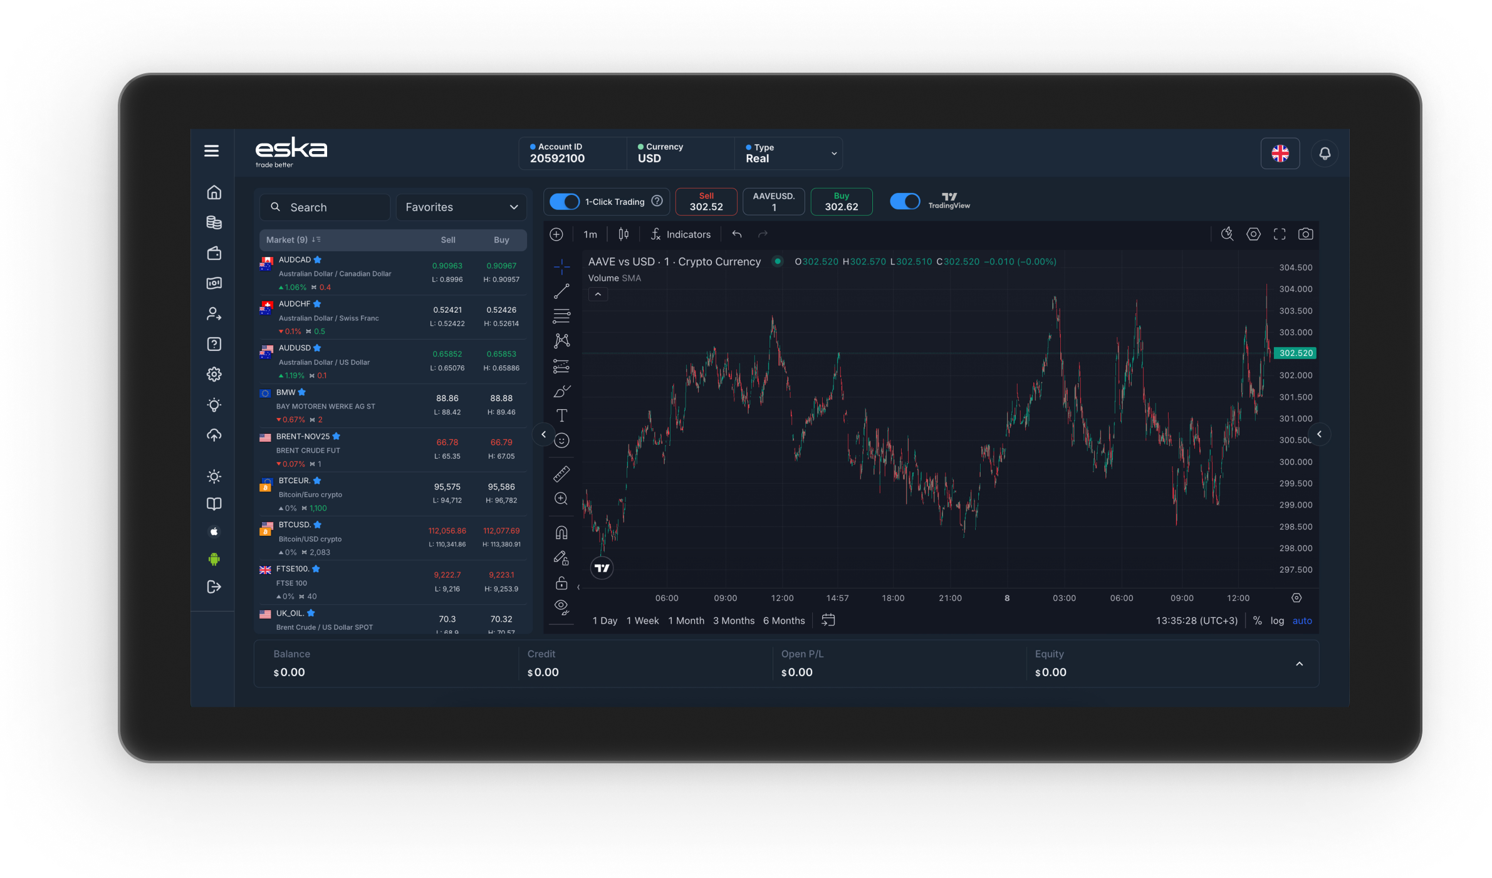Select the ruler measure tool
The width and height of the screenshot is (1492, 878).
[561, 474]
